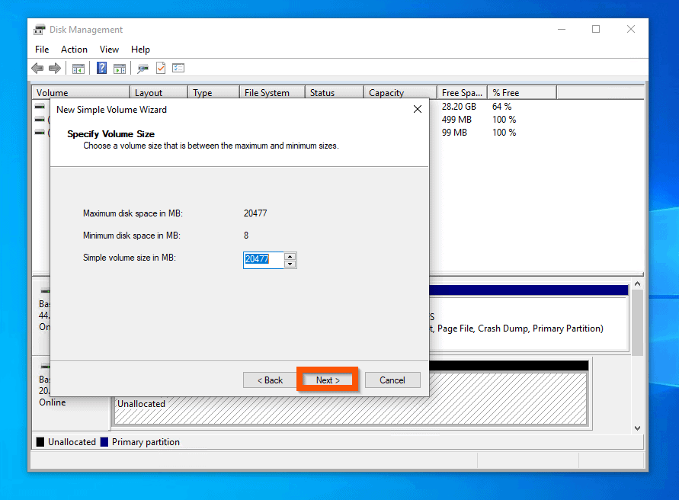Select the orange checkmark toolbar icon
Viewport: 679px width, 500px height.
[162, 68]
